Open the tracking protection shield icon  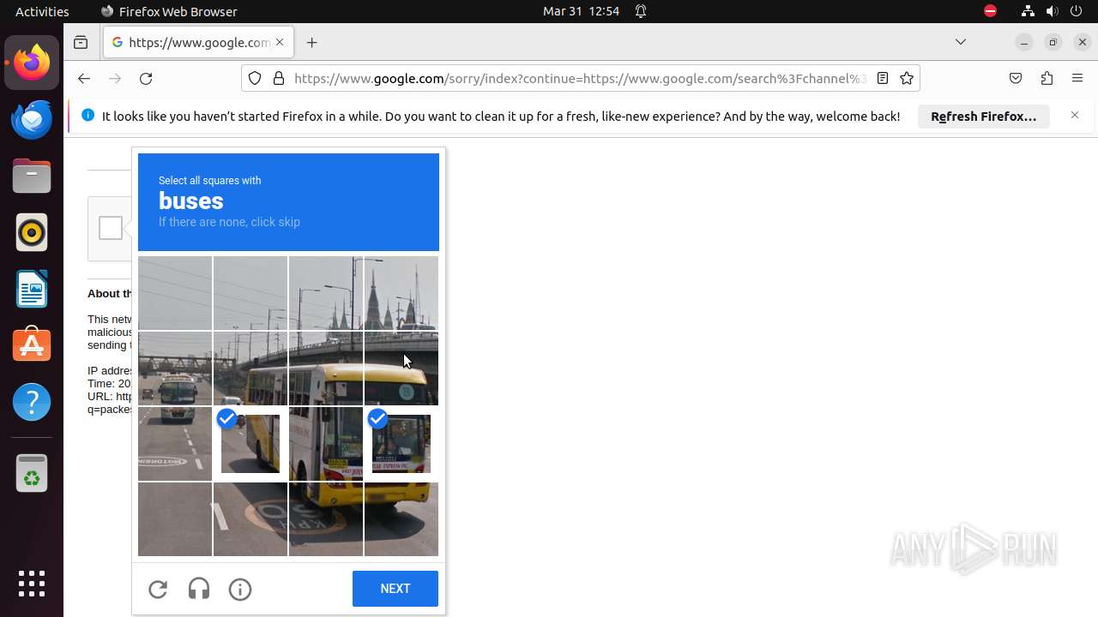pyautogui.click(x=255, y=78)
